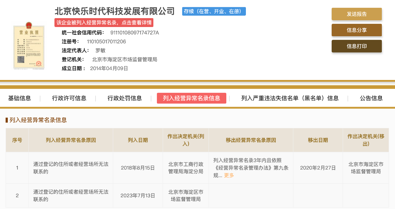Screen dimensions: 395x215
Task: Click the company name 北京快乐时代科技发展有限公司
Action: (115, 11)
